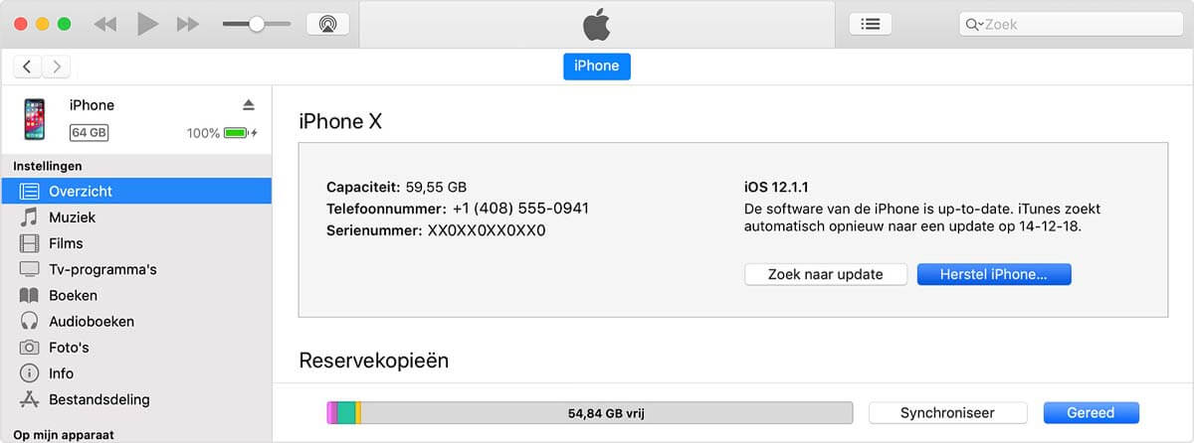The image size is (1194, 443).
Task: Start playback with the play button
Action: pos(148,24)
